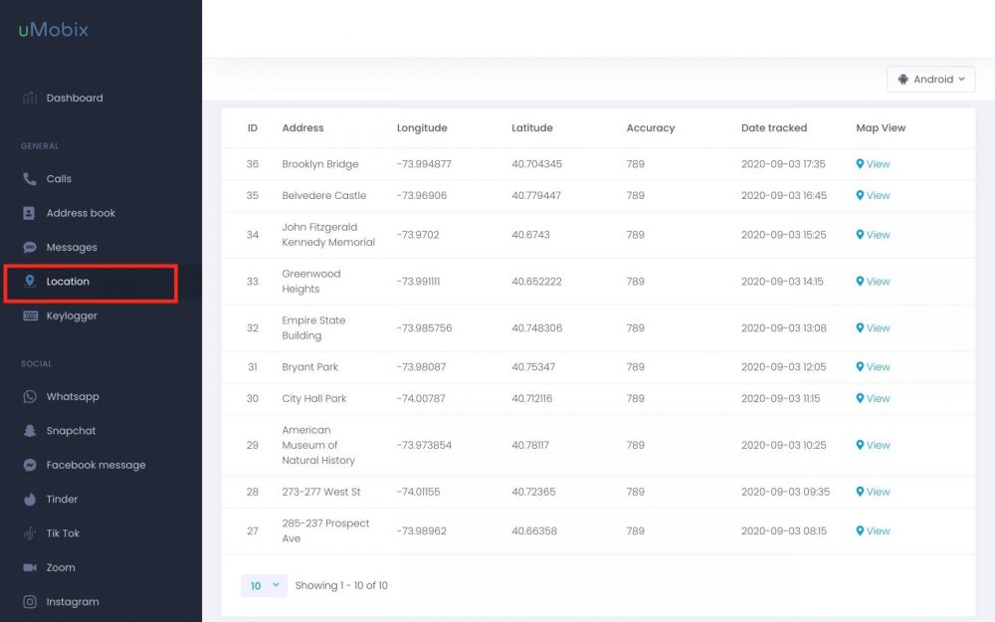Click latitude value 40.66358
Screen dimensions: 995x622
pos(534,531)
